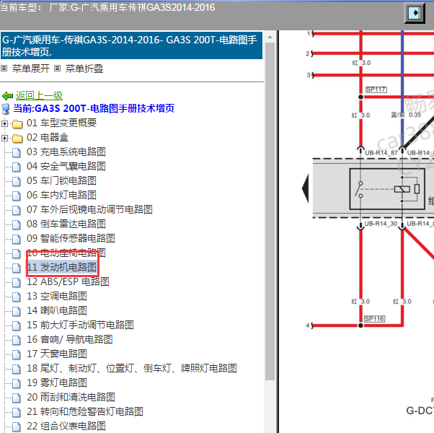Open 02 电器盒 folder
This screenshot has width=434, height=433.
point(48,137)
